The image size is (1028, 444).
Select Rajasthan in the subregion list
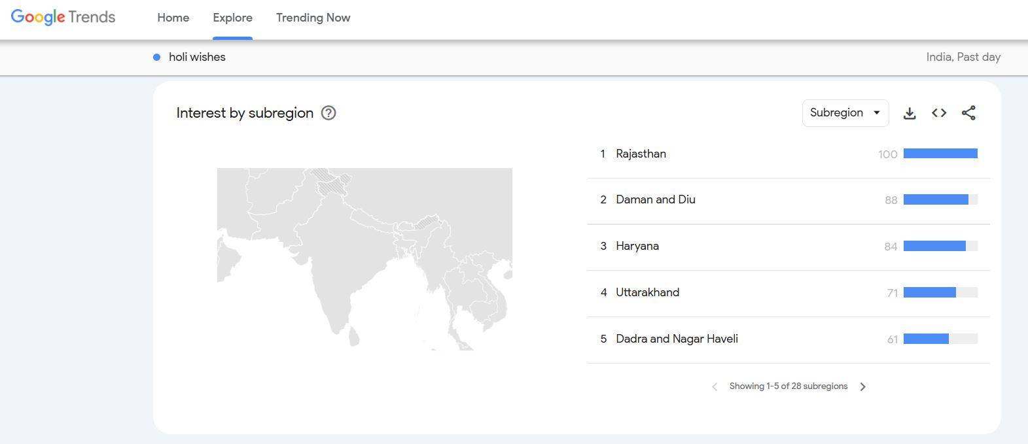coord(789,154)
